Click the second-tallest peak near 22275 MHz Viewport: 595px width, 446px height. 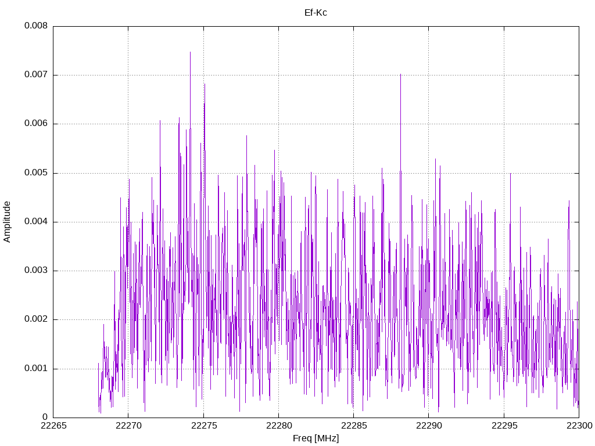(x=205, y=85)
